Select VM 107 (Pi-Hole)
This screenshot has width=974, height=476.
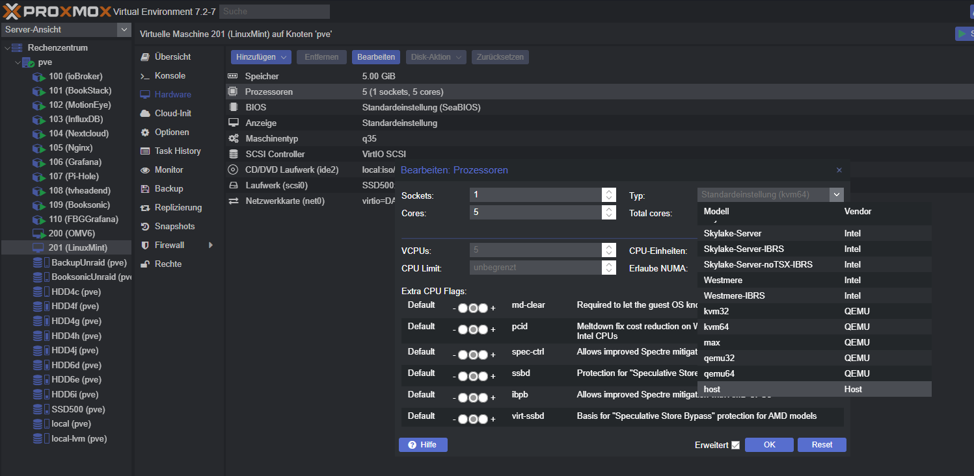click(x=75, y=177)
